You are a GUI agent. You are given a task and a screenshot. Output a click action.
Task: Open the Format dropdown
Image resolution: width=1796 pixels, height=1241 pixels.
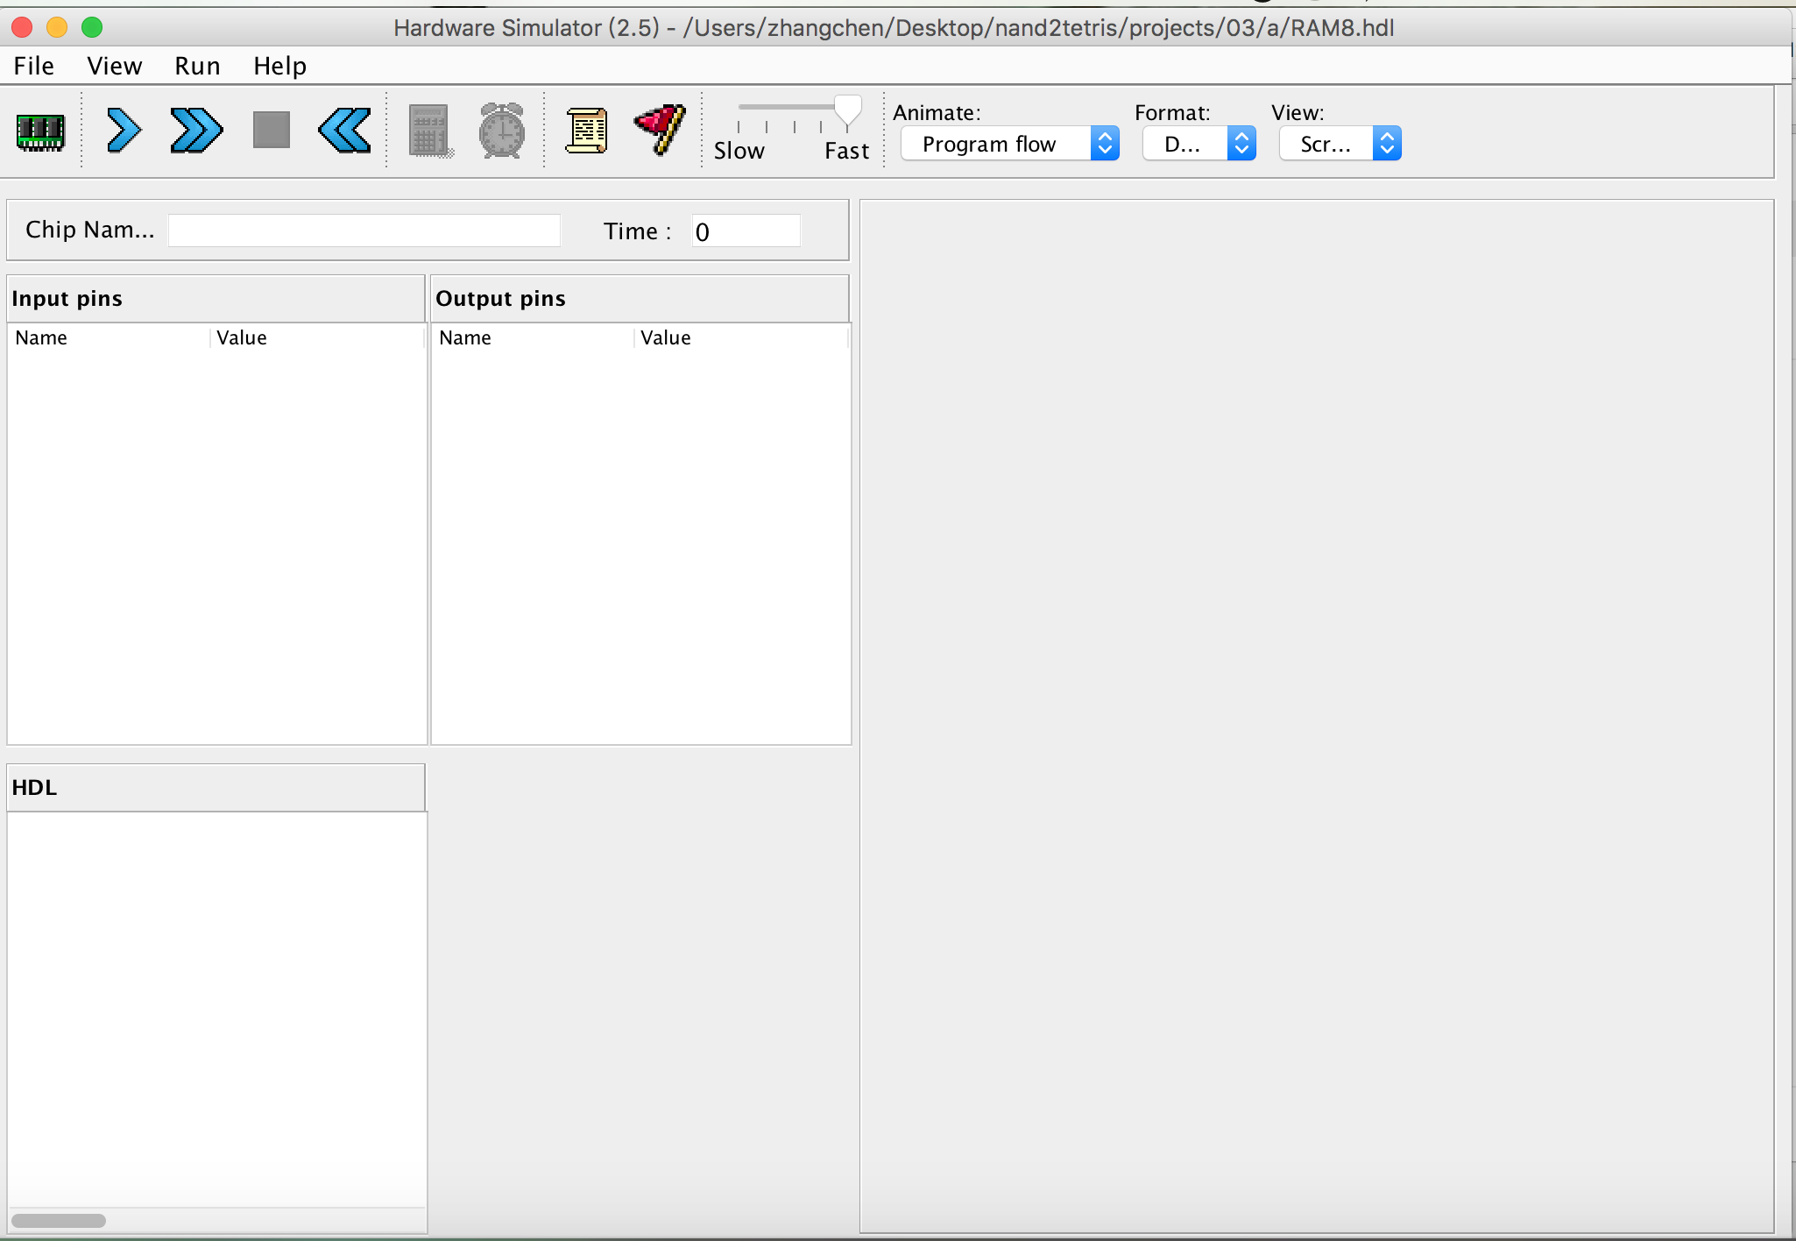coord(1199,144)
